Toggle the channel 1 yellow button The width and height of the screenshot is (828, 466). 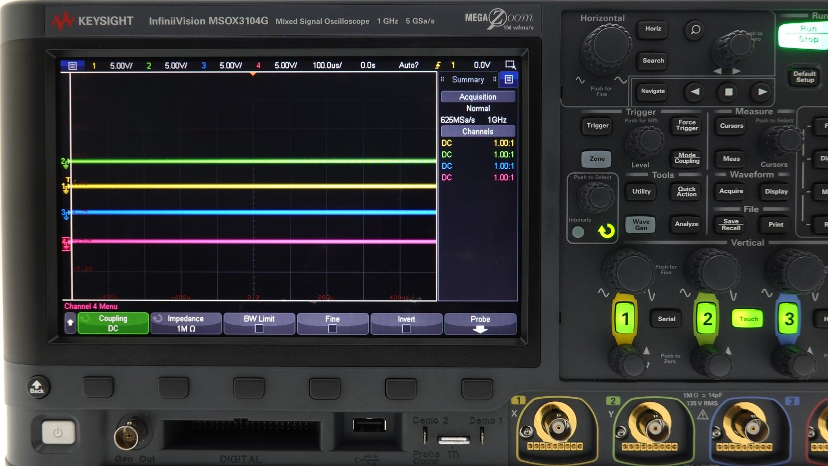click(625, 319)
